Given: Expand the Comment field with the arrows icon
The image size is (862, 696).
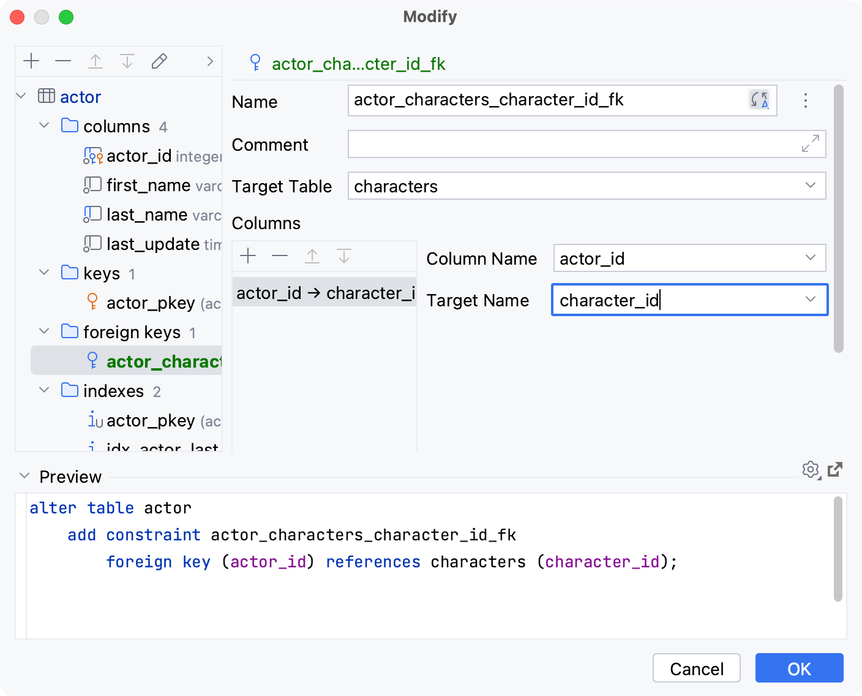Looking at the screenshot, I should tap(811, 143).
